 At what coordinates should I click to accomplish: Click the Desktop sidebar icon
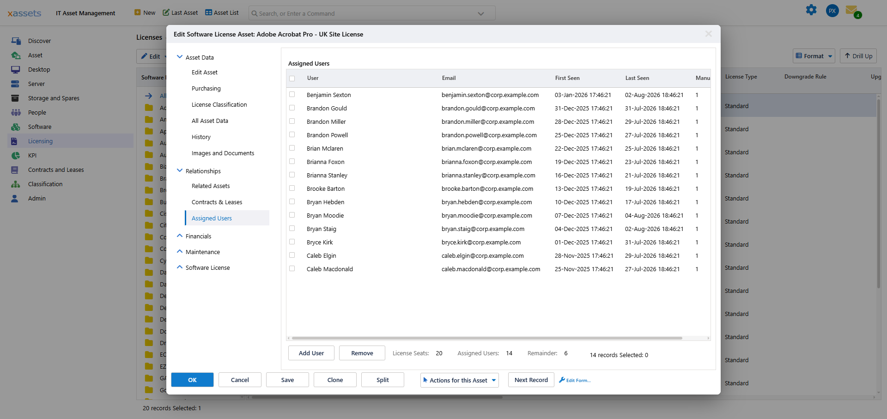pos(16,69)
